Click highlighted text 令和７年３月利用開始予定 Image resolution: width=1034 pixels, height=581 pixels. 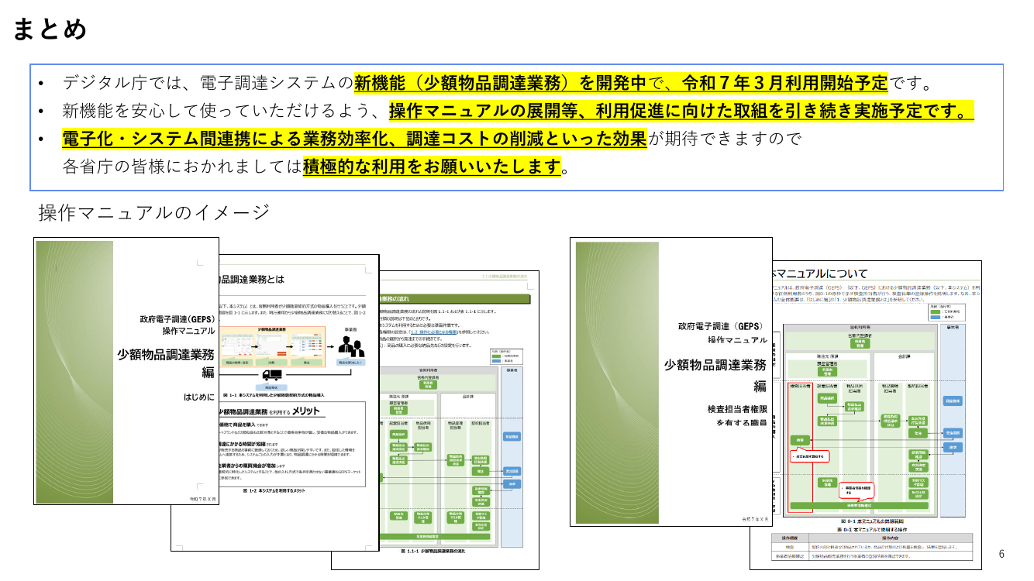[784, 82]
